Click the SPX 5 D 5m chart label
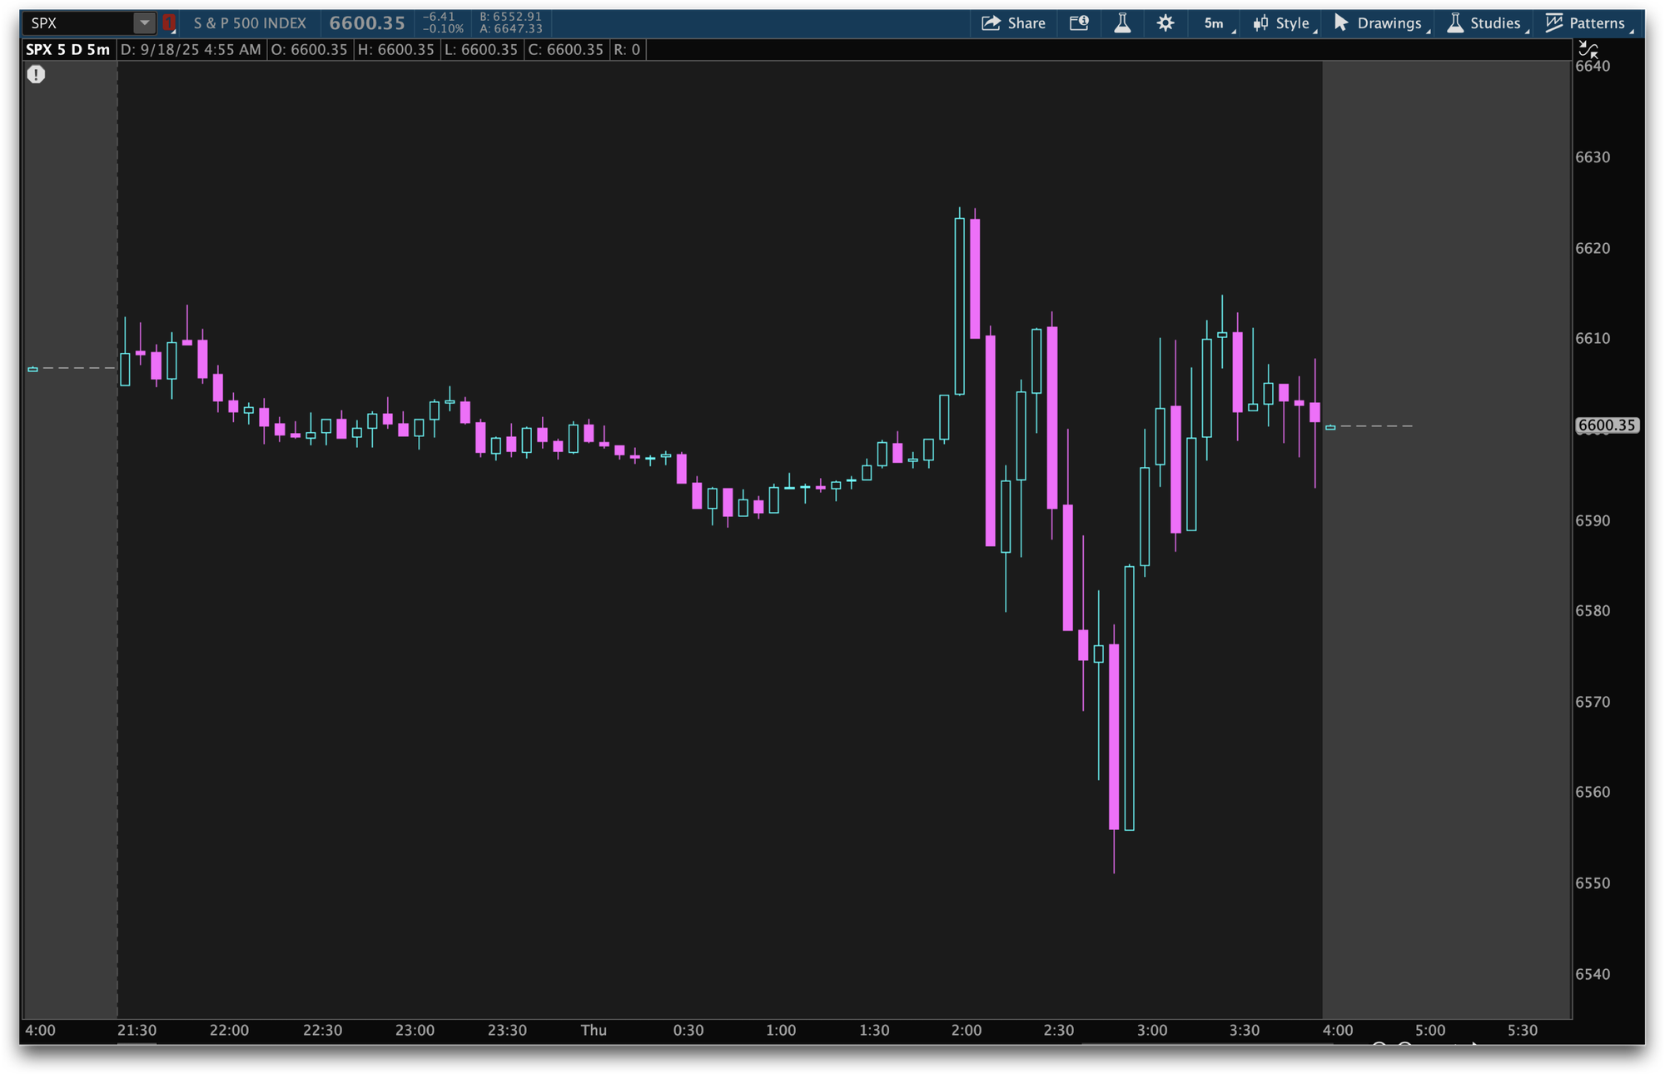 [67, 49]
